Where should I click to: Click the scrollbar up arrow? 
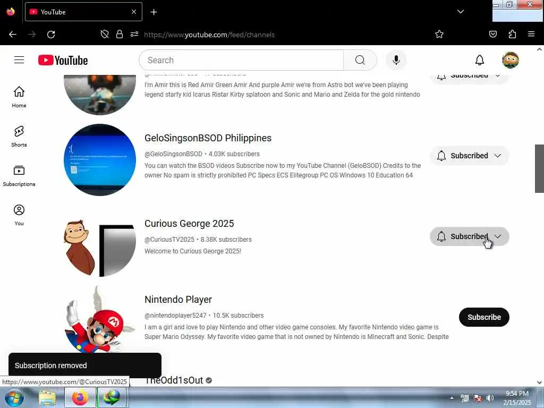pos(539,49)
